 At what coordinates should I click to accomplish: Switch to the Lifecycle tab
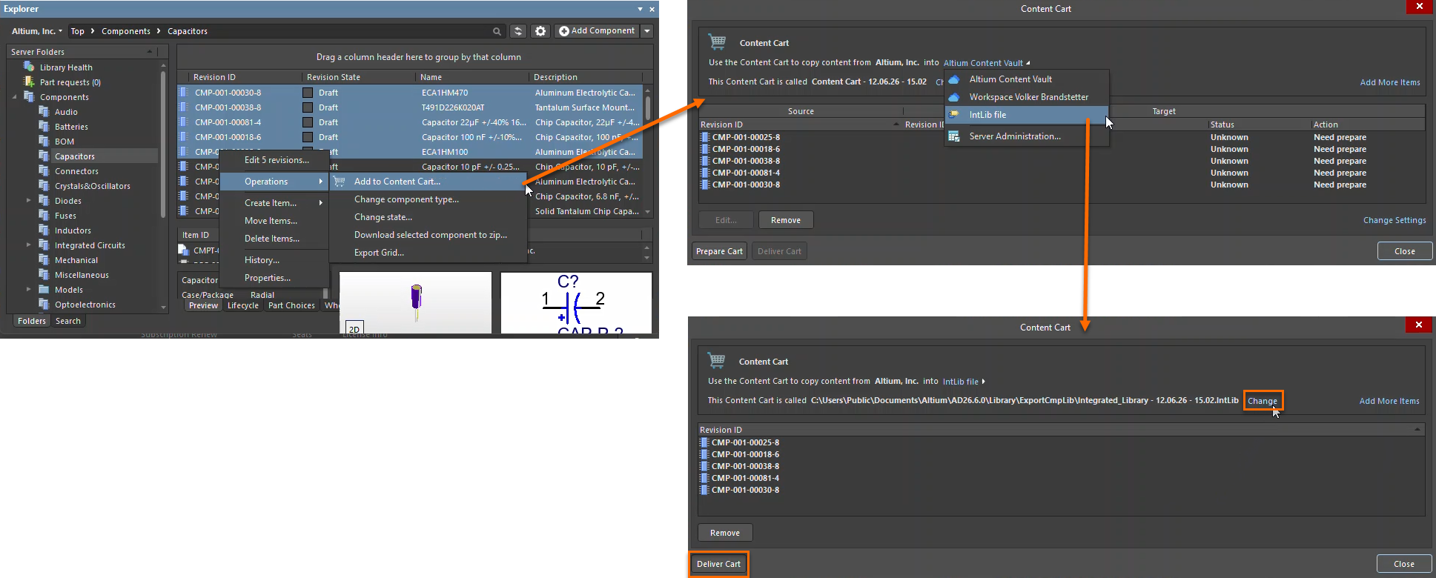pos(243,305)
